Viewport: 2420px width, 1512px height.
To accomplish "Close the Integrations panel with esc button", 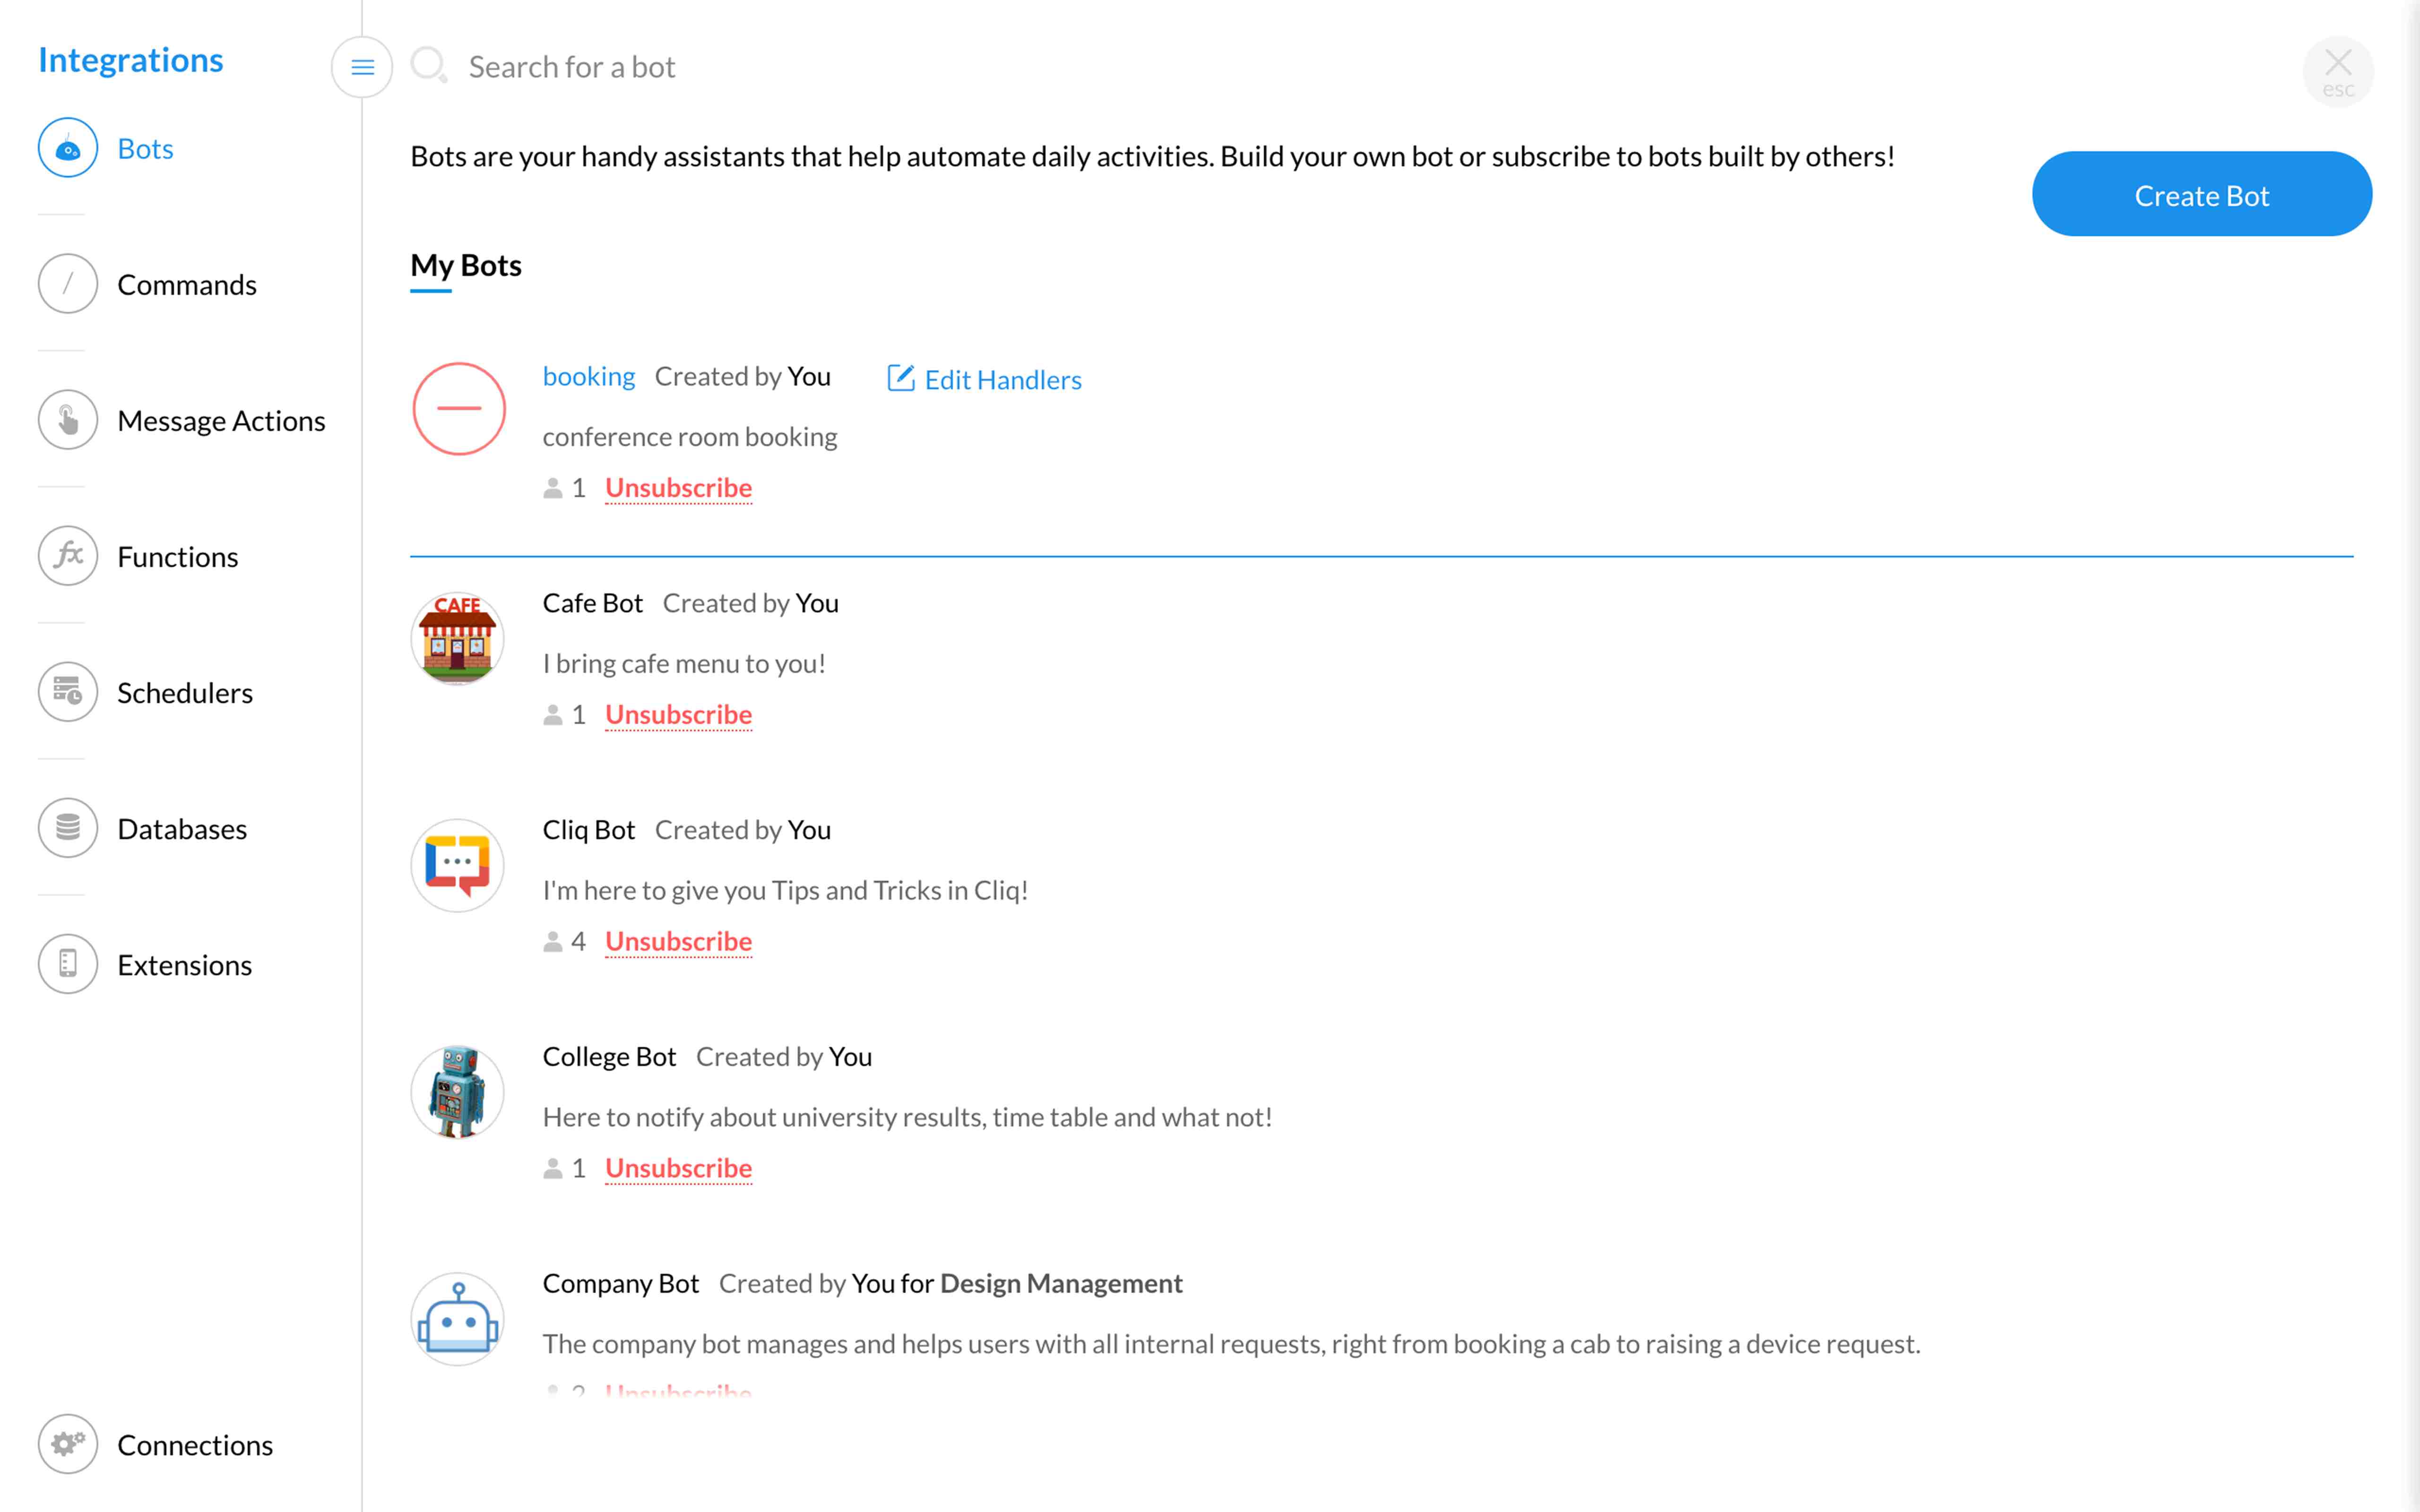I will [x=2337, y=71].
